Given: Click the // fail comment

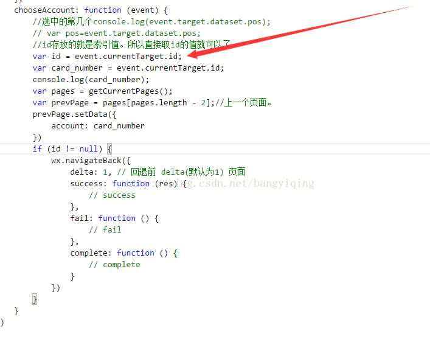Looking at the screenshot, I should click(105, 229).
